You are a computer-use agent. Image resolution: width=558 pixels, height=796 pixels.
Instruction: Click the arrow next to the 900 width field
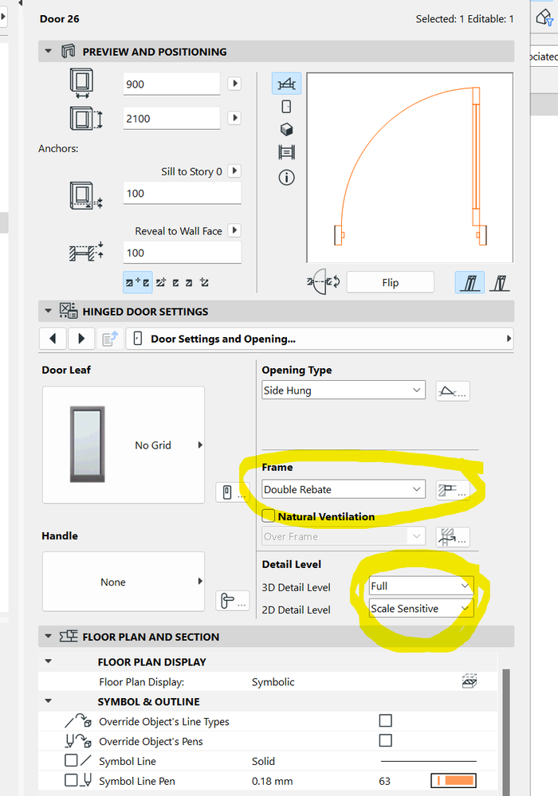pos(234,83)
